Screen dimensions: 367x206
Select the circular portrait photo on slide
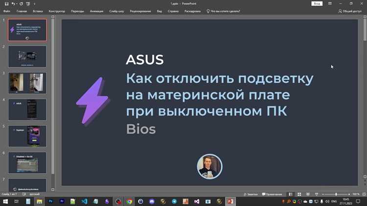pos(209,166)
